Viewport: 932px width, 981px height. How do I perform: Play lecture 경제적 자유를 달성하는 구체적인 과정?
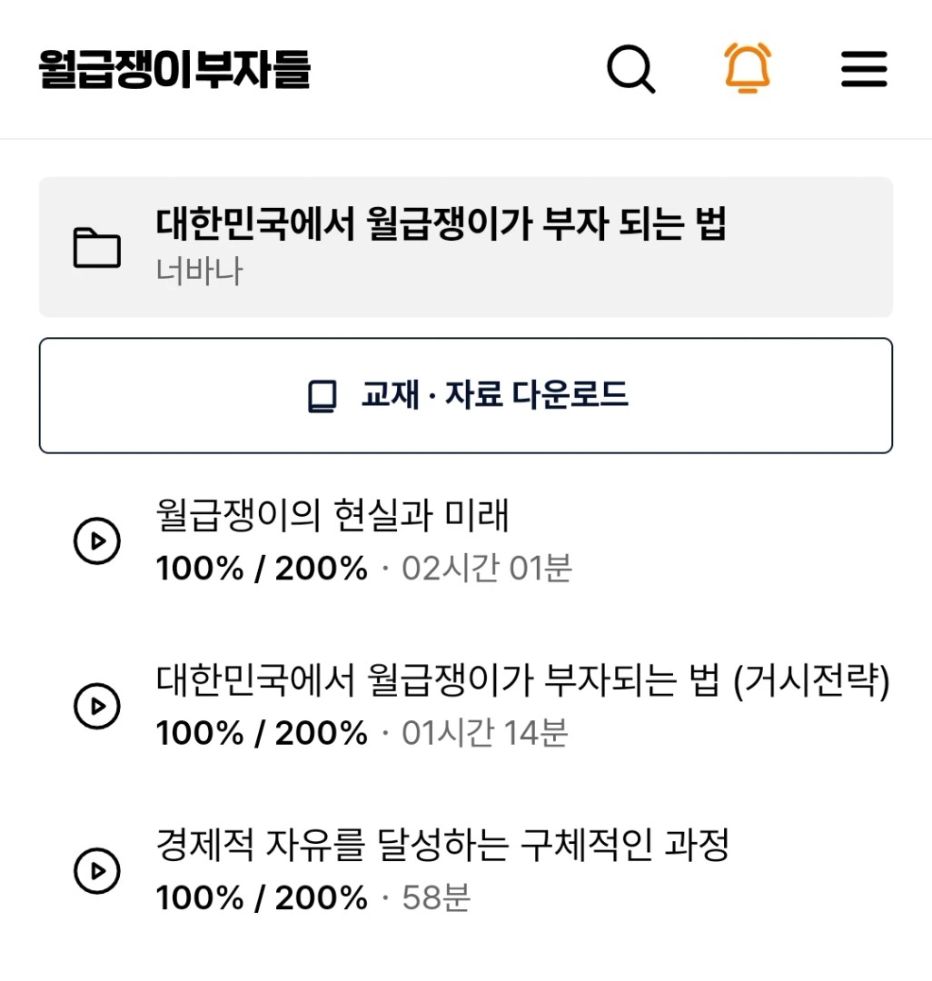97,870
